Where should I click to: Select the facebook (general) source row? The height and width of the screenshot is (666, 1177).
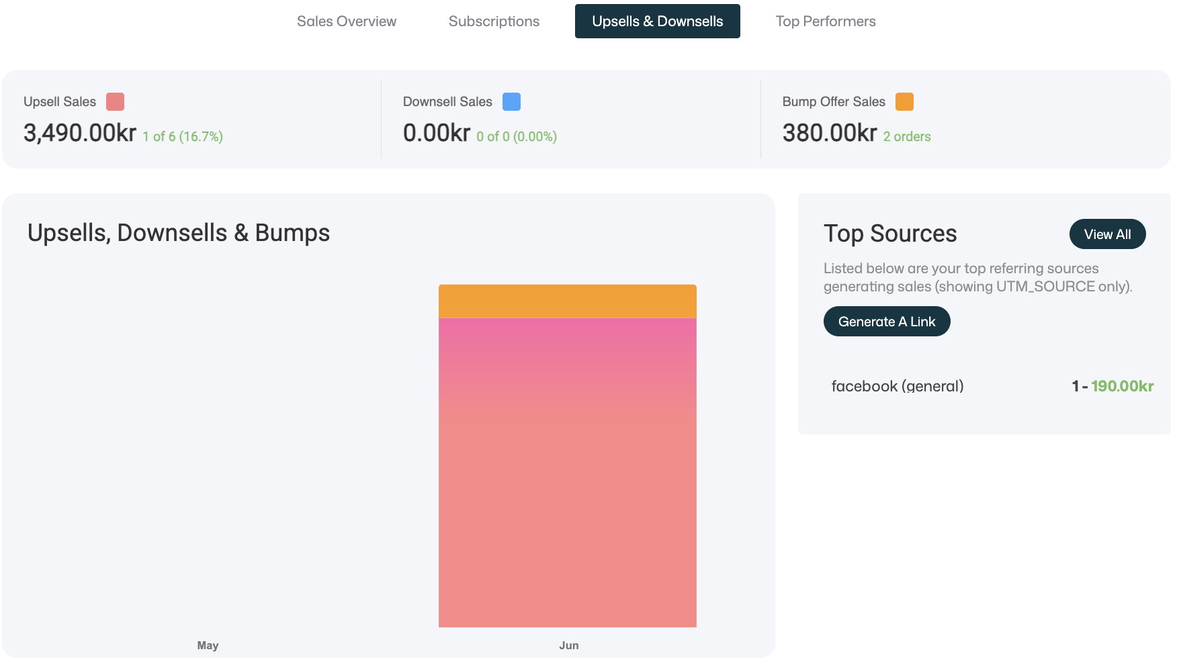tap(992, 386)
